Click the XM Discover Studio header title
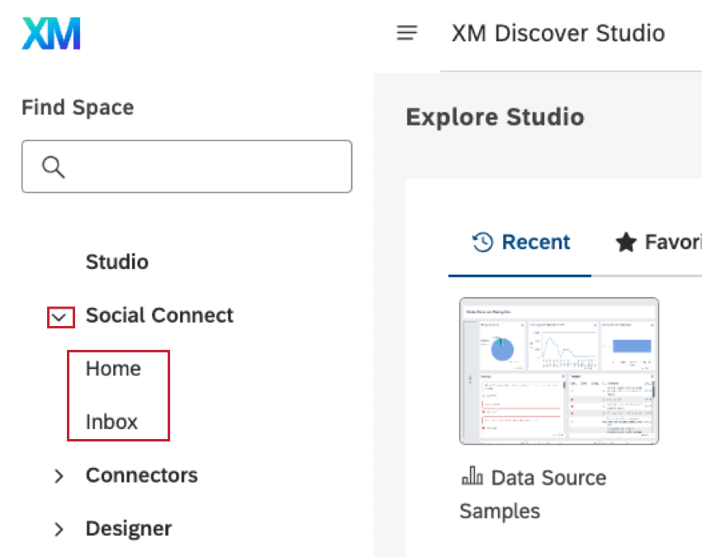Screen dimensions: 702x557 (x=557, y=33)
